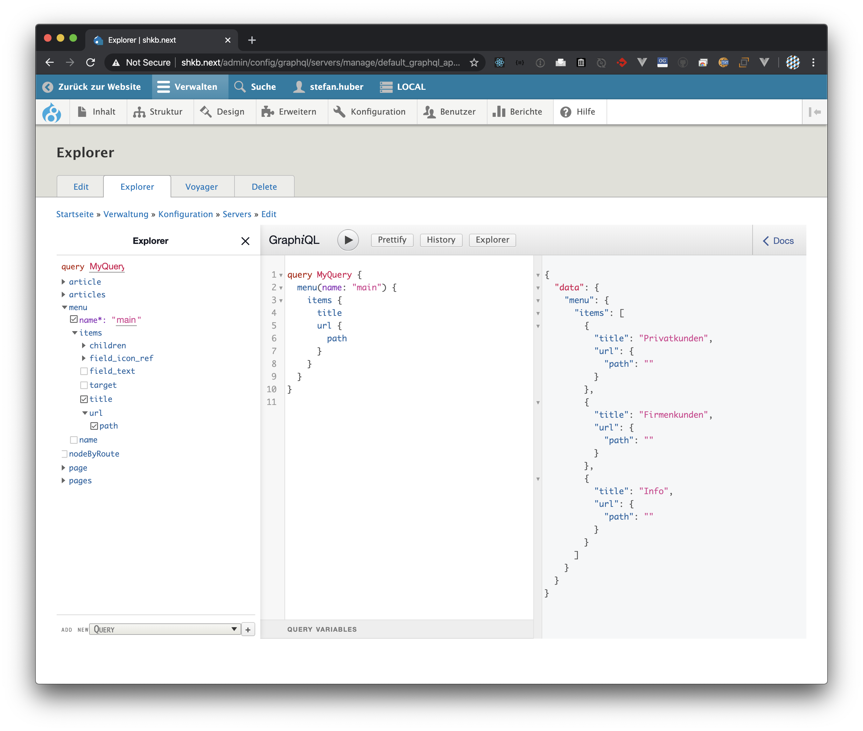Uncheck the title field checkbox

[x=84, y=399]
